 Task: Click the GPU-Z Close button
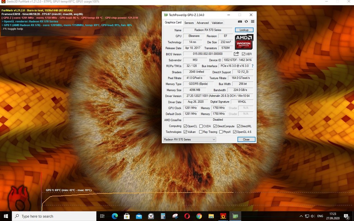[246, 140]
